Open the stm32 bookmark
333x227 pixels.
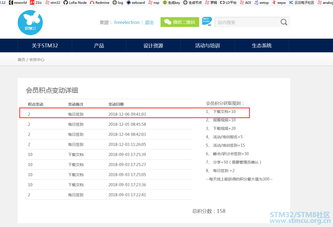click(53, 2)
